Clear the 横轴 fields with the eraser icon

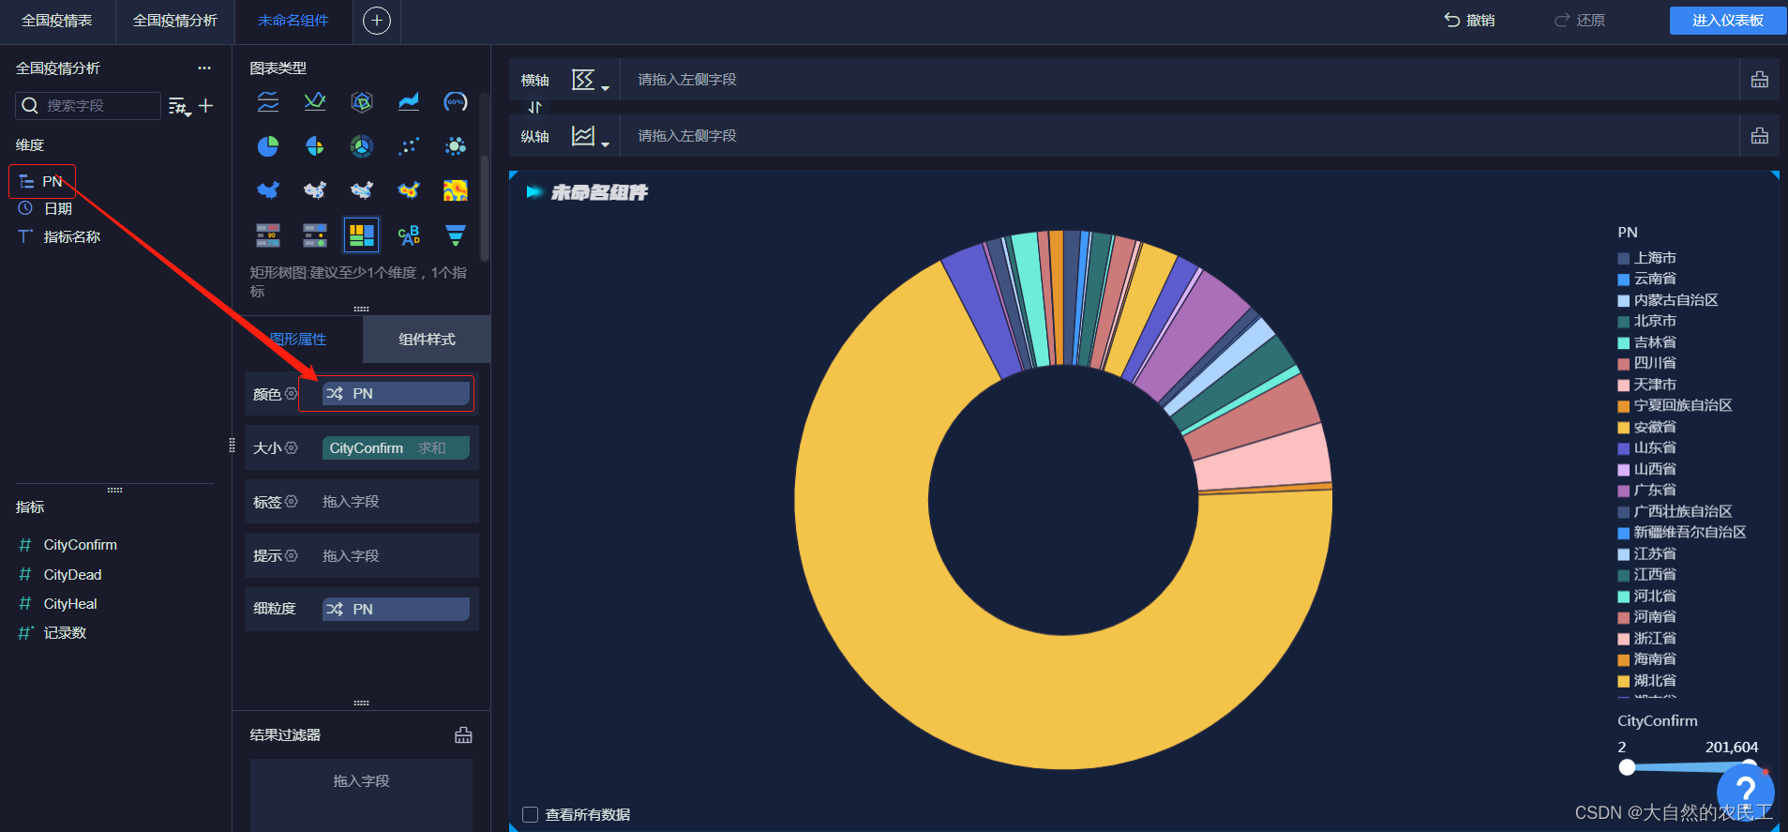(1760, 80)
